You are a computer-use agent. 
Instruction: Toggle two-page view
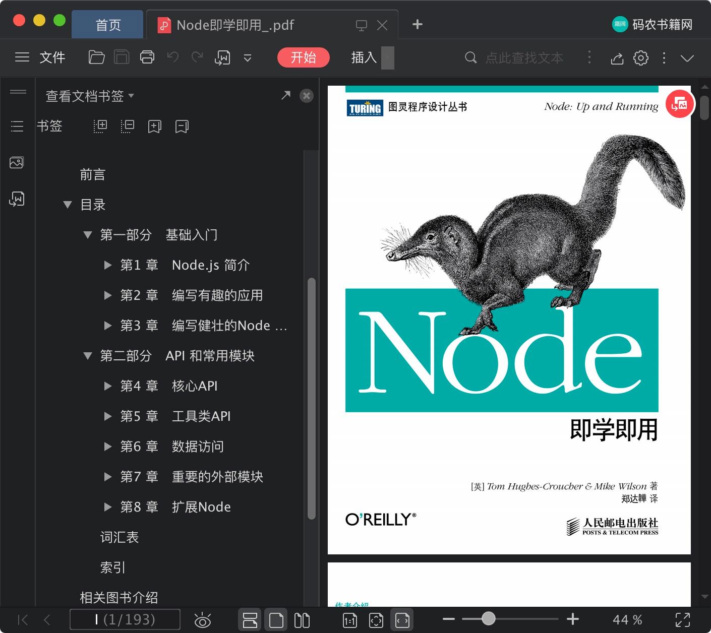click(x=302, y=620)
